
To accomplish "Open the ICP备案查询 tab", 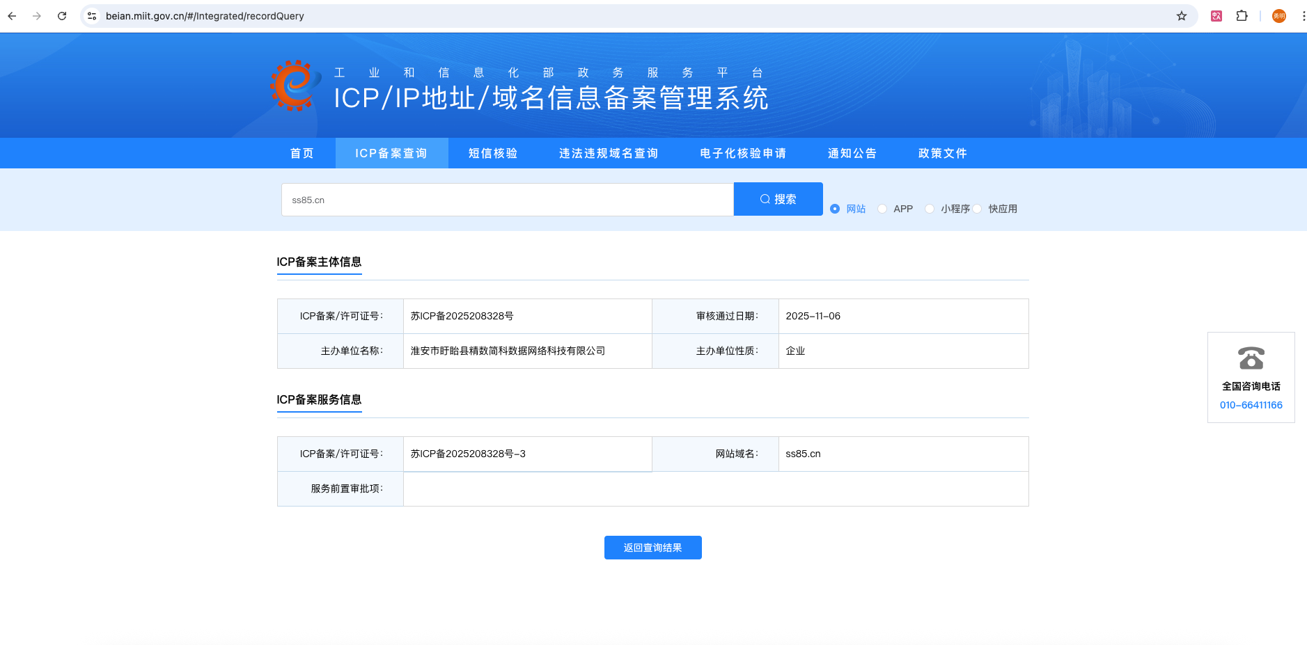I will coord(391,153).
